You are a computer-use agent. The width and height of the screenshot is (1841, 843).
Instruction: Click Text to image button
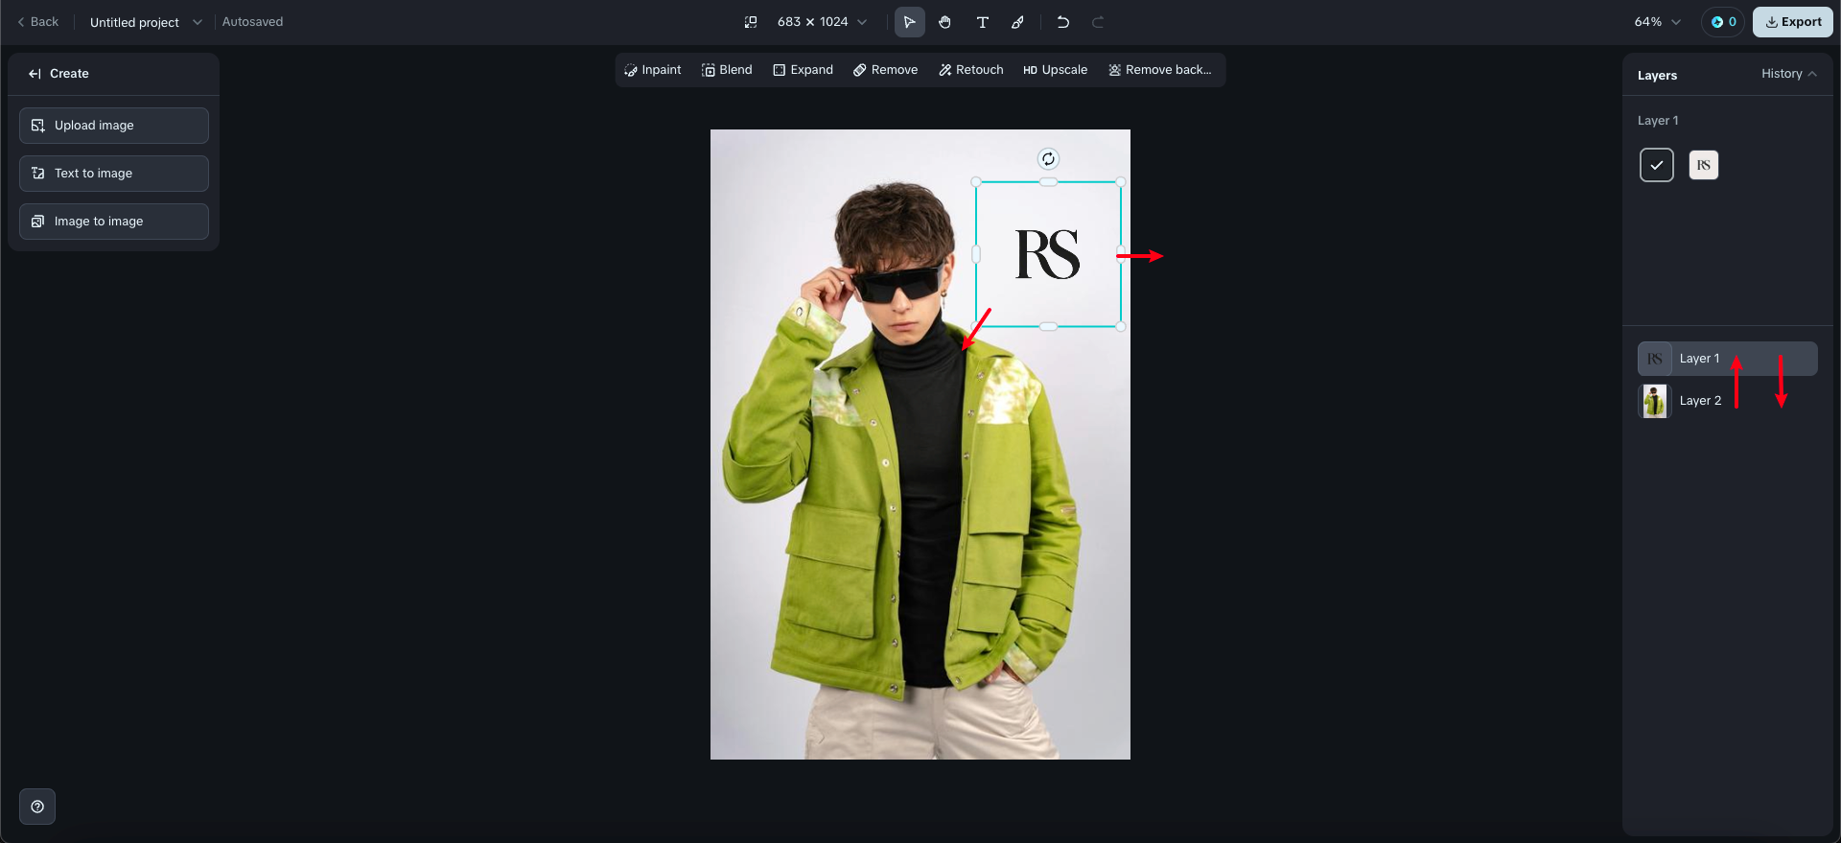[x=114, y=174]
